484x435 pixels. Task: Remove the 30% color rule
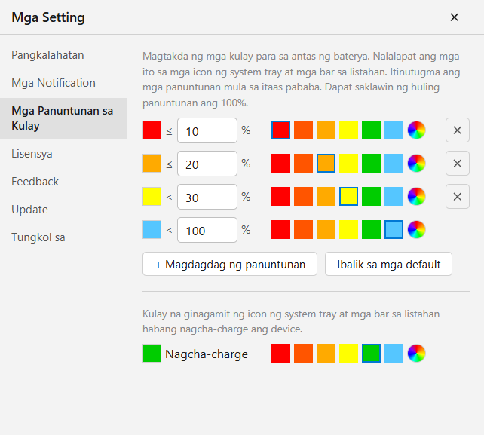click(x=458, y=196)
